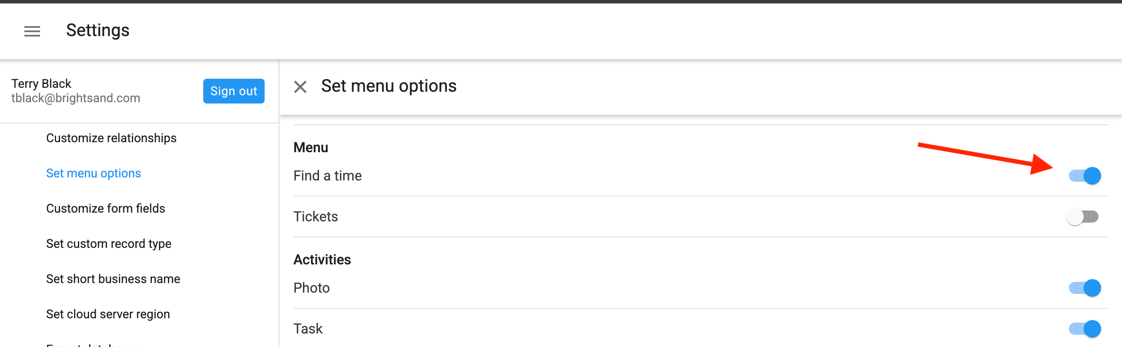Click the Tickets row label
This screenshot has height=347, width=1122.
tap(316, 217)
